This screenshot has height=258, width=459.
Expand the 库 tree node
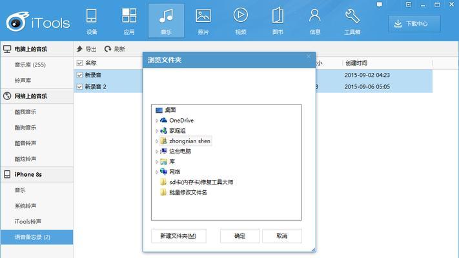click(x=157, y=161)
